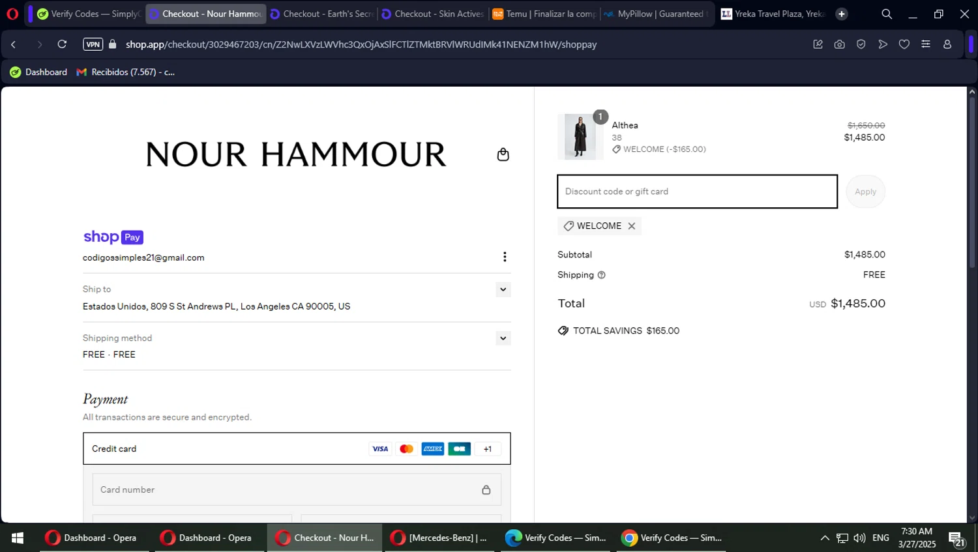Viewport: 978px width, 552px height.
Task: Click the Althea product thumbnail
Action: point(580,136)
